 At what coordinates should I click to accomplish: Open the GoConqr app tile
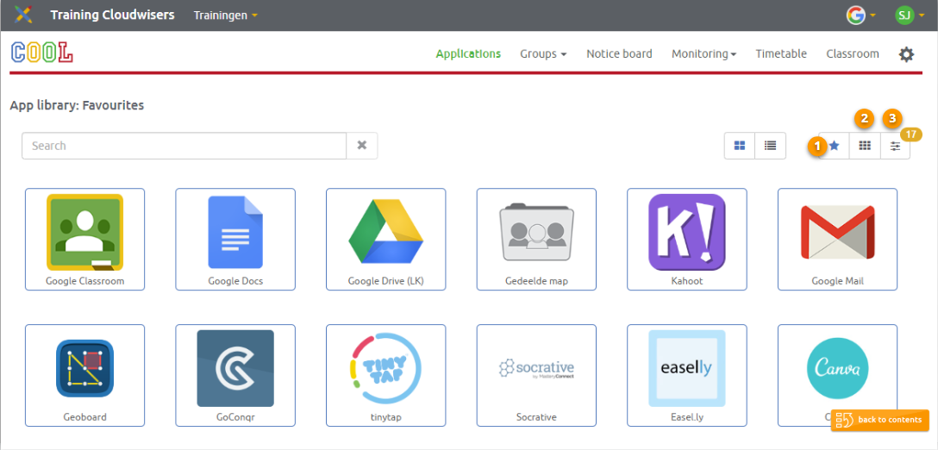235,375
